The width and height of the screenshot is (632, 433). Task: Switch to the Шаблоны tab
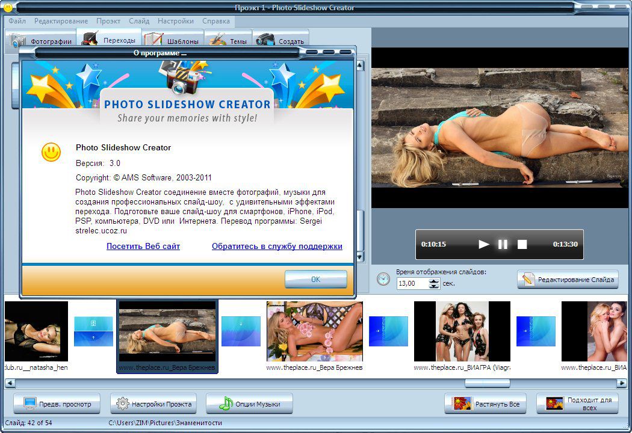173,41
